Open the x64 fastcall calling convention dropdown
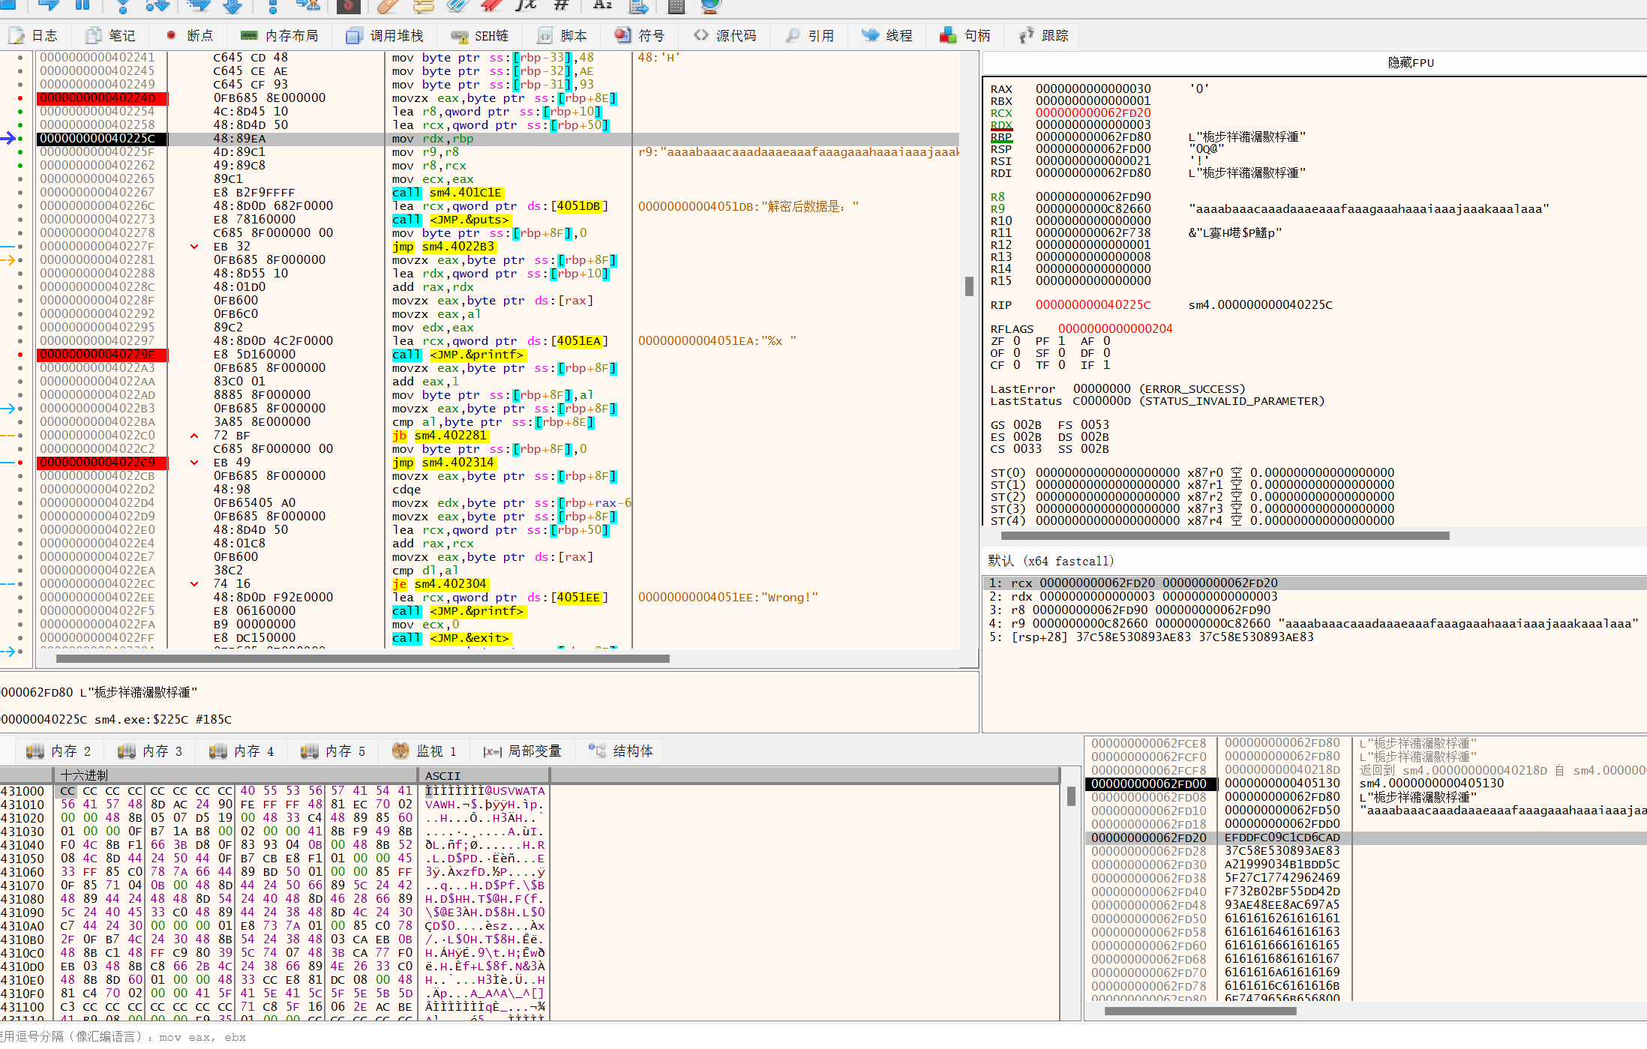Screen dimensions: 1647x1049 pos(1051,561)
